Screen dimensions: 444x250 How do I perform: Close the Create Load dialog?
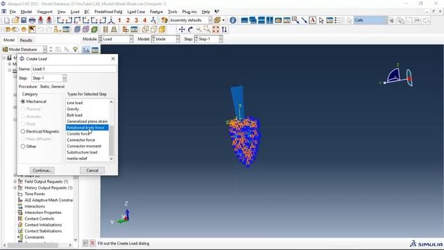(x=113, y=58)
